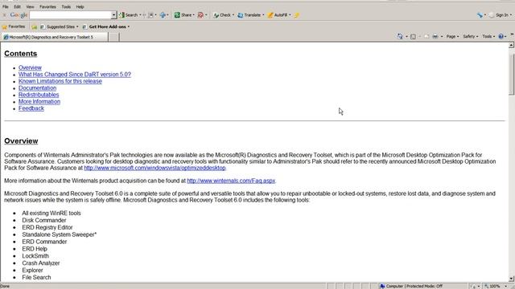
Task: Click the spelling Check button
Action: [222, 15]
